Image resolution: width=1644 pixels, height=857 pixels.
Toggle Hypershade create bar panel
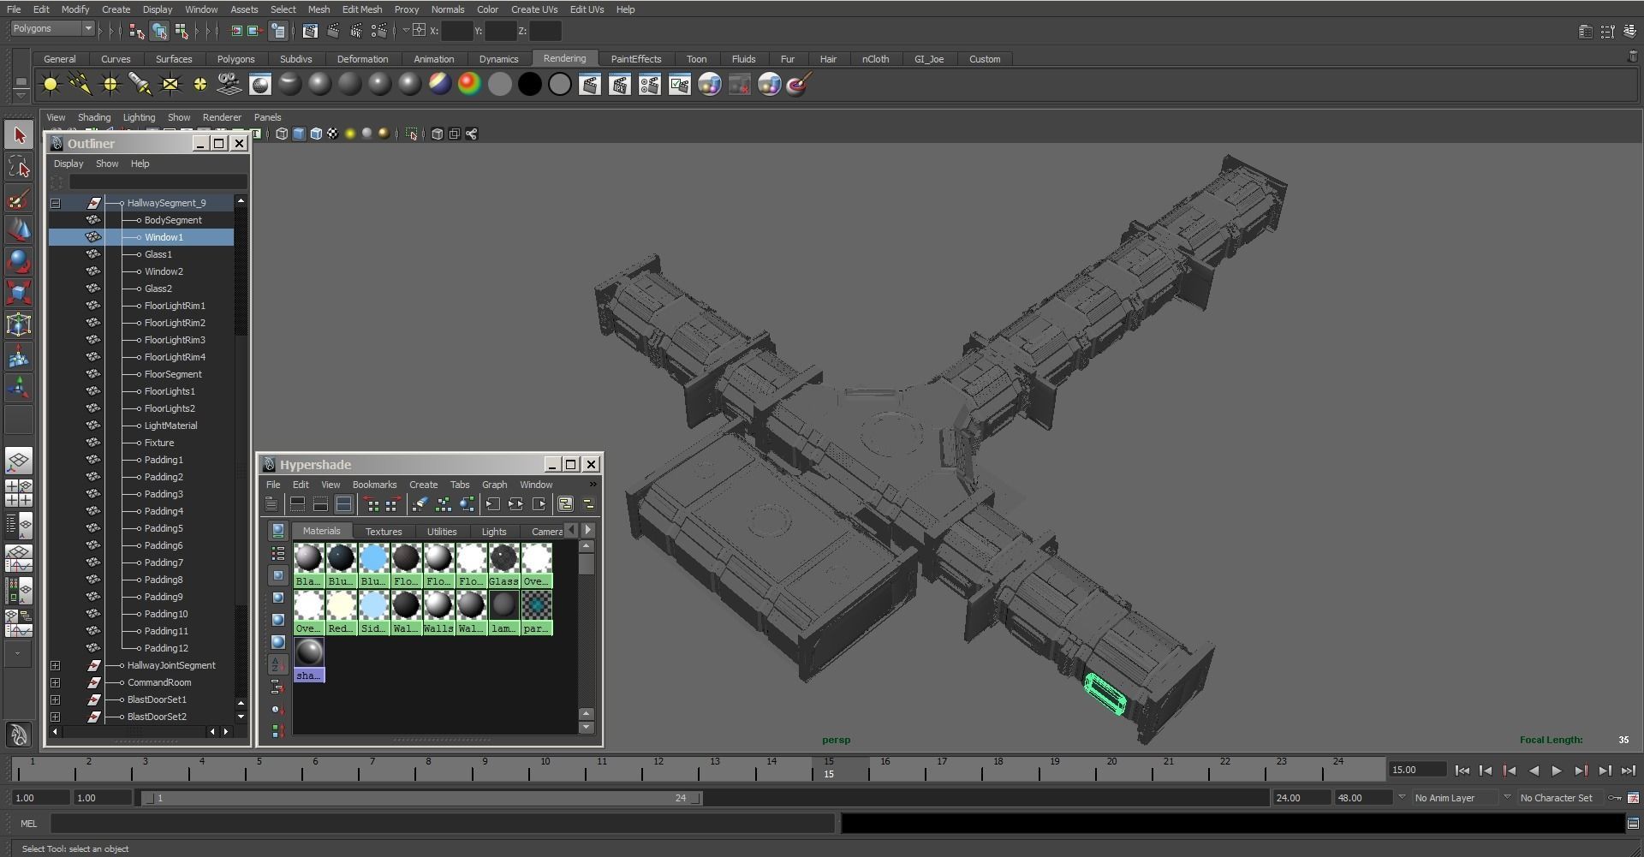point(271,504)
